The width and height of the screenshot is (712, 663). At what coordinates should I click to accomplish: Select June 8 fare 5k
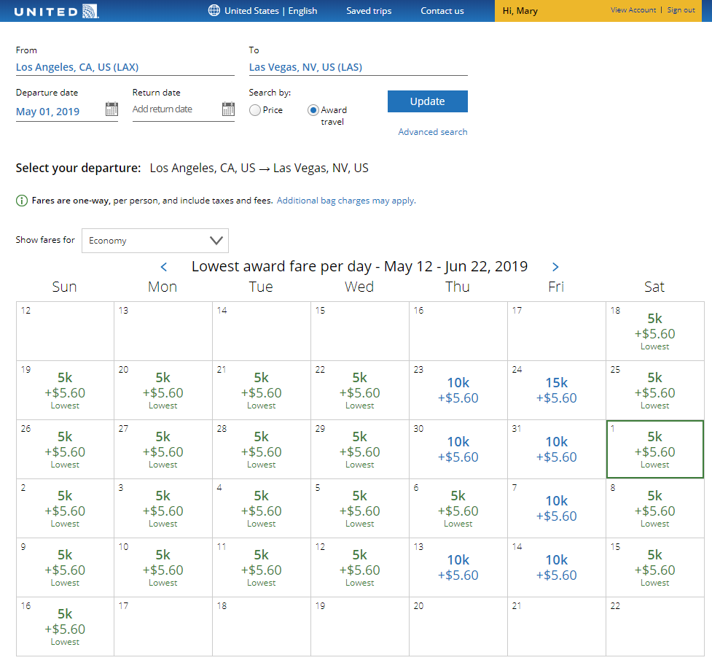pyautogui.click(x=654, y=508)
